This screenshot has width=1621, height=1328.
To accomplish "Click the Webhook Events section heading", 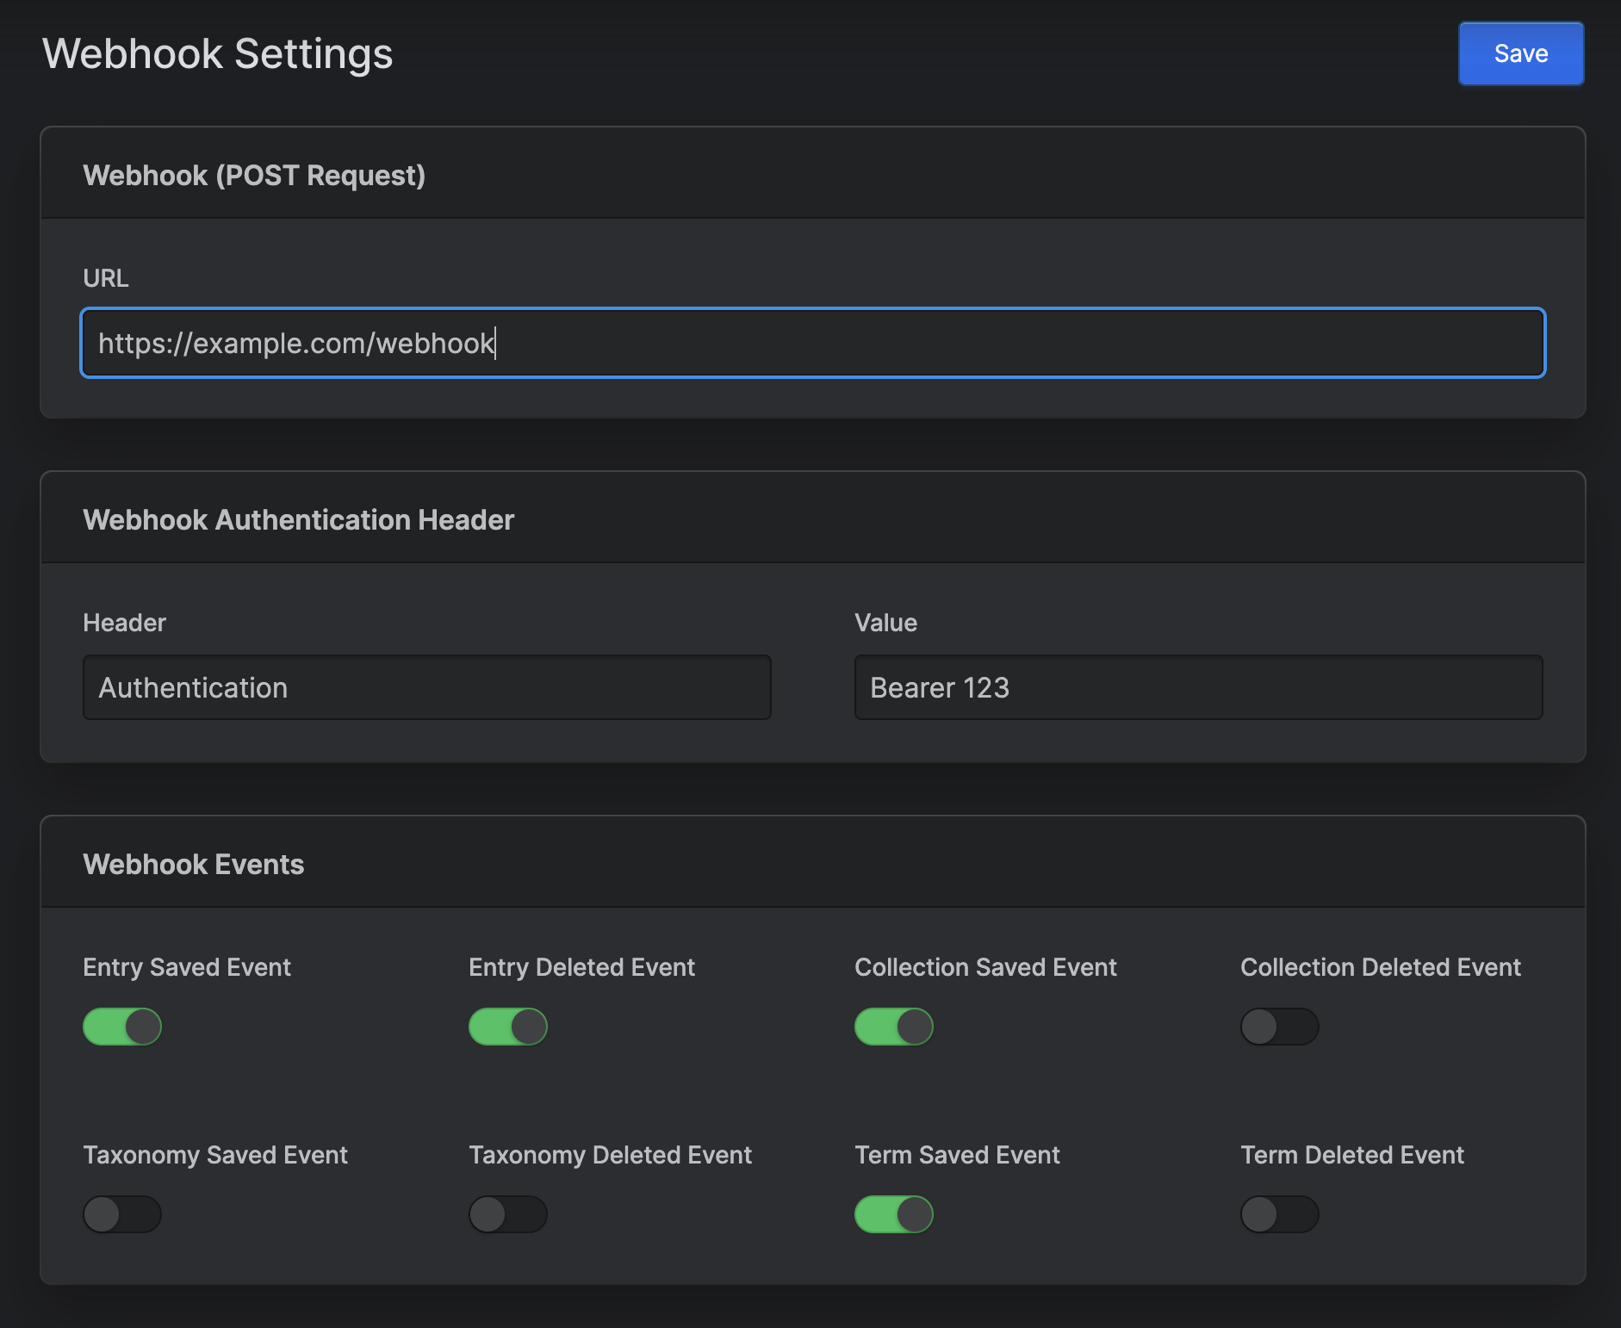I will coord(194,865).
